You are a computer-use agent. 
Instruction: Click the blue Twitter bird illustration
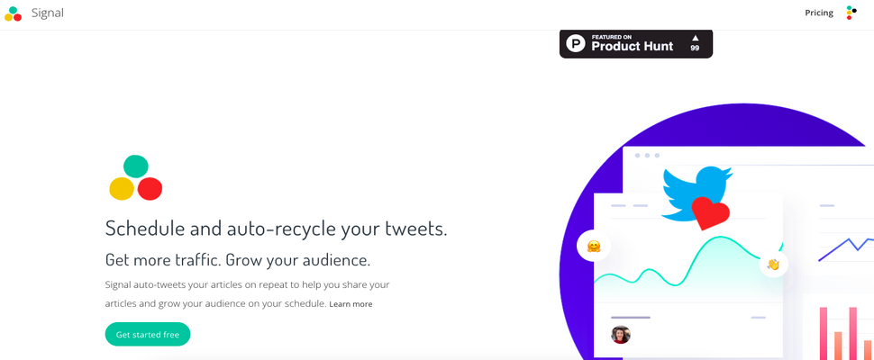point(696,192)
